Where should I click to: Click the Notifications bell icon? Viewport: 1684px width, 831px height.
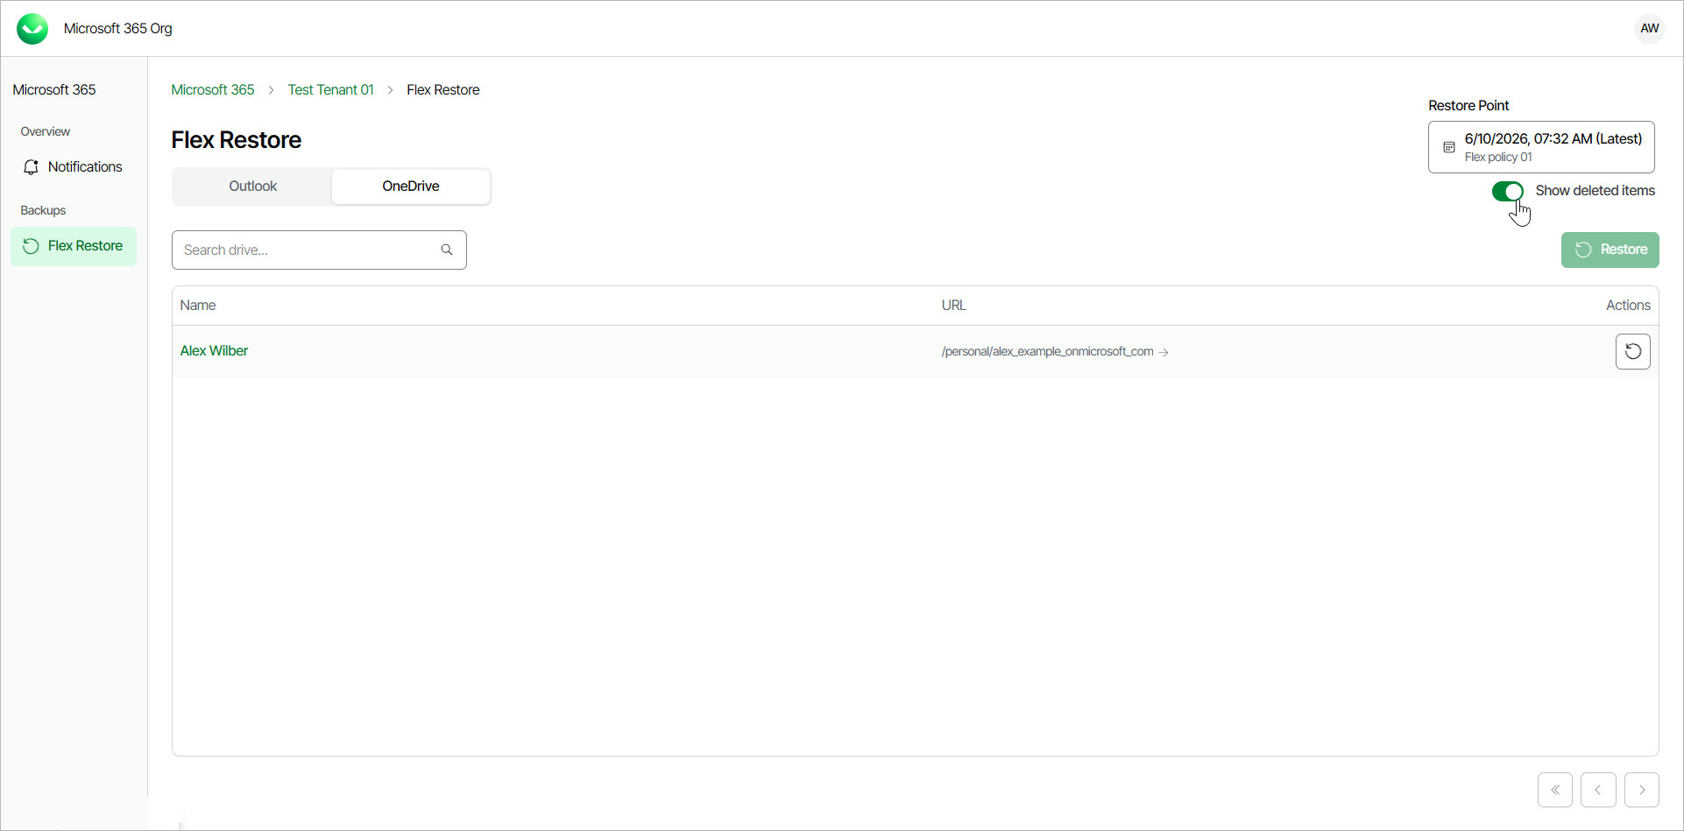32,167
